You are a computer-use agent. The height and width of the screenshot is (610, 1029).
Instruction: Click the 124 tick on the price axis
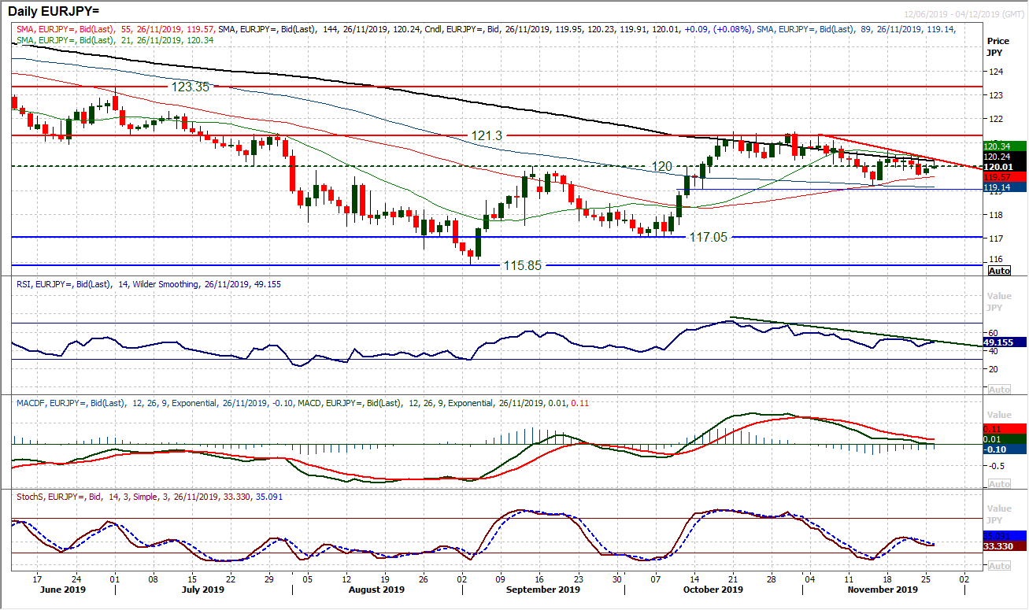(994, 72)
